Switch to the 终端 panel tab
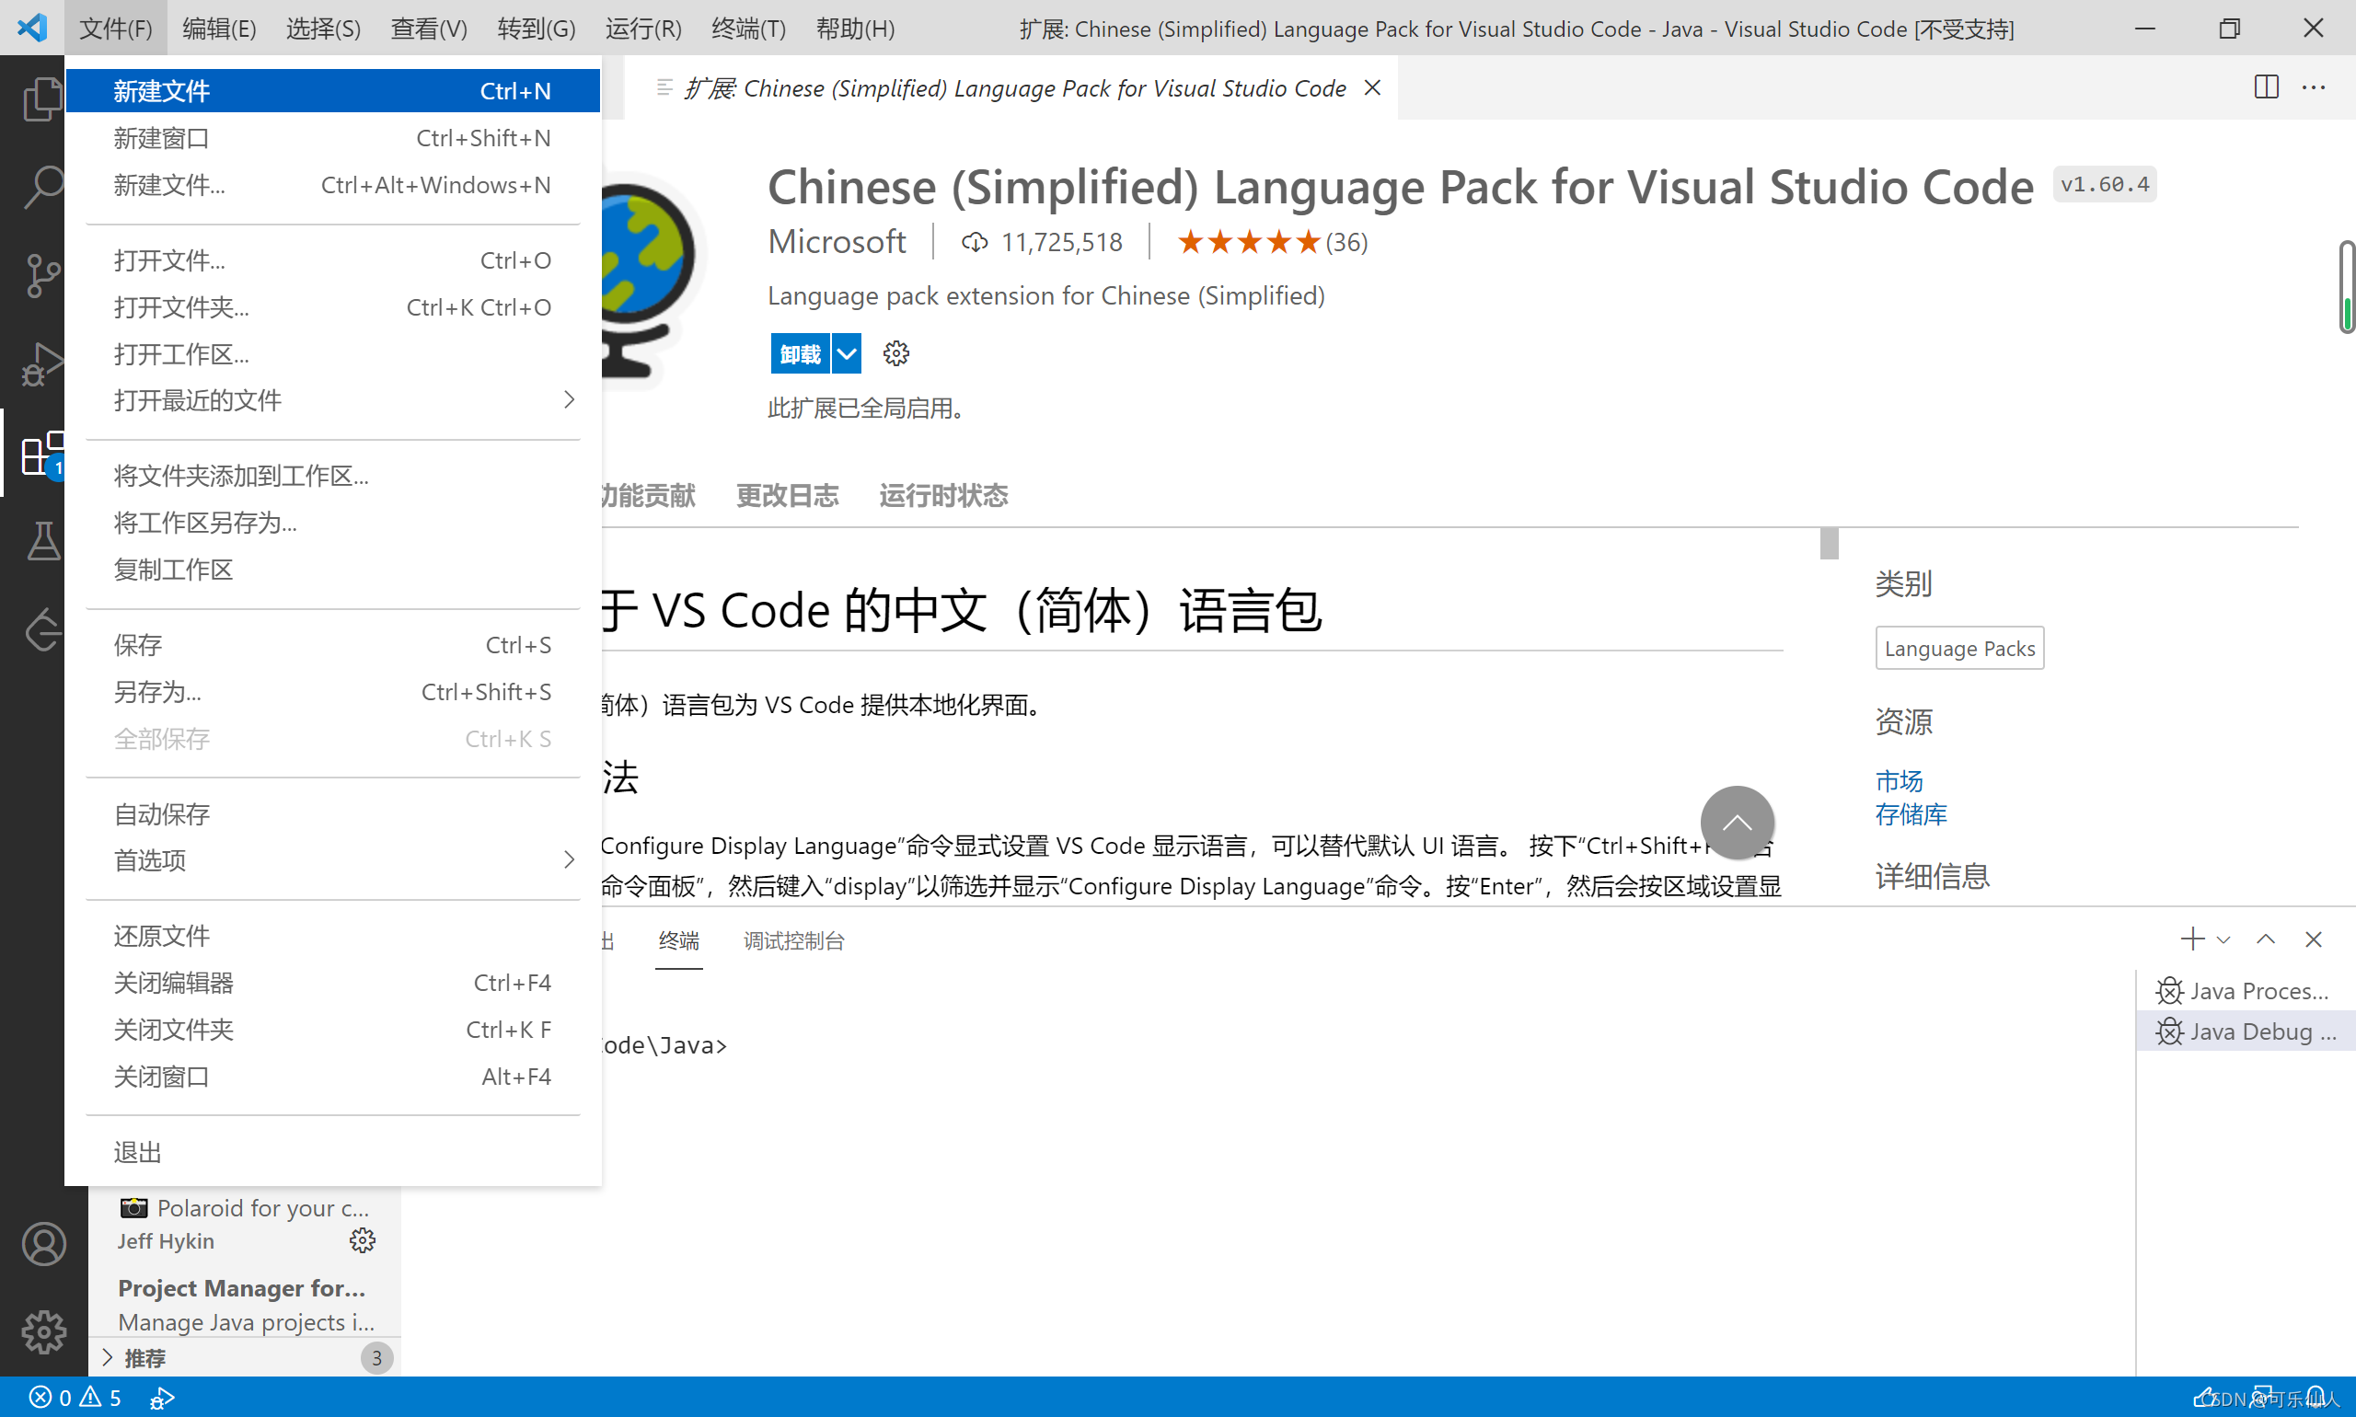Viewport: 2356px width, 1417px height. pyautogui.click(x=679, y=940)
